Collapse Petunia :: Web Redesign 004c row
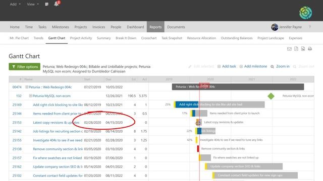The image size is (323, 181). [27, 87]
